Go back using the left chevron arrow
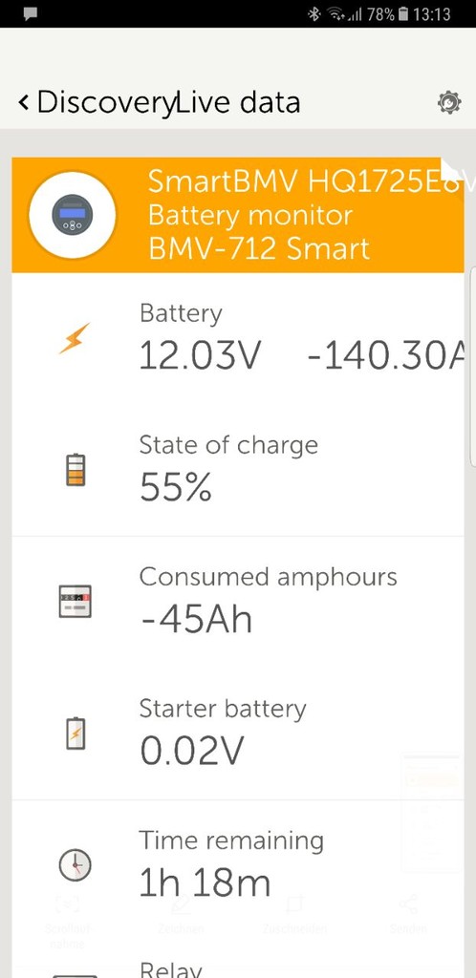 [x=24, y=101]
